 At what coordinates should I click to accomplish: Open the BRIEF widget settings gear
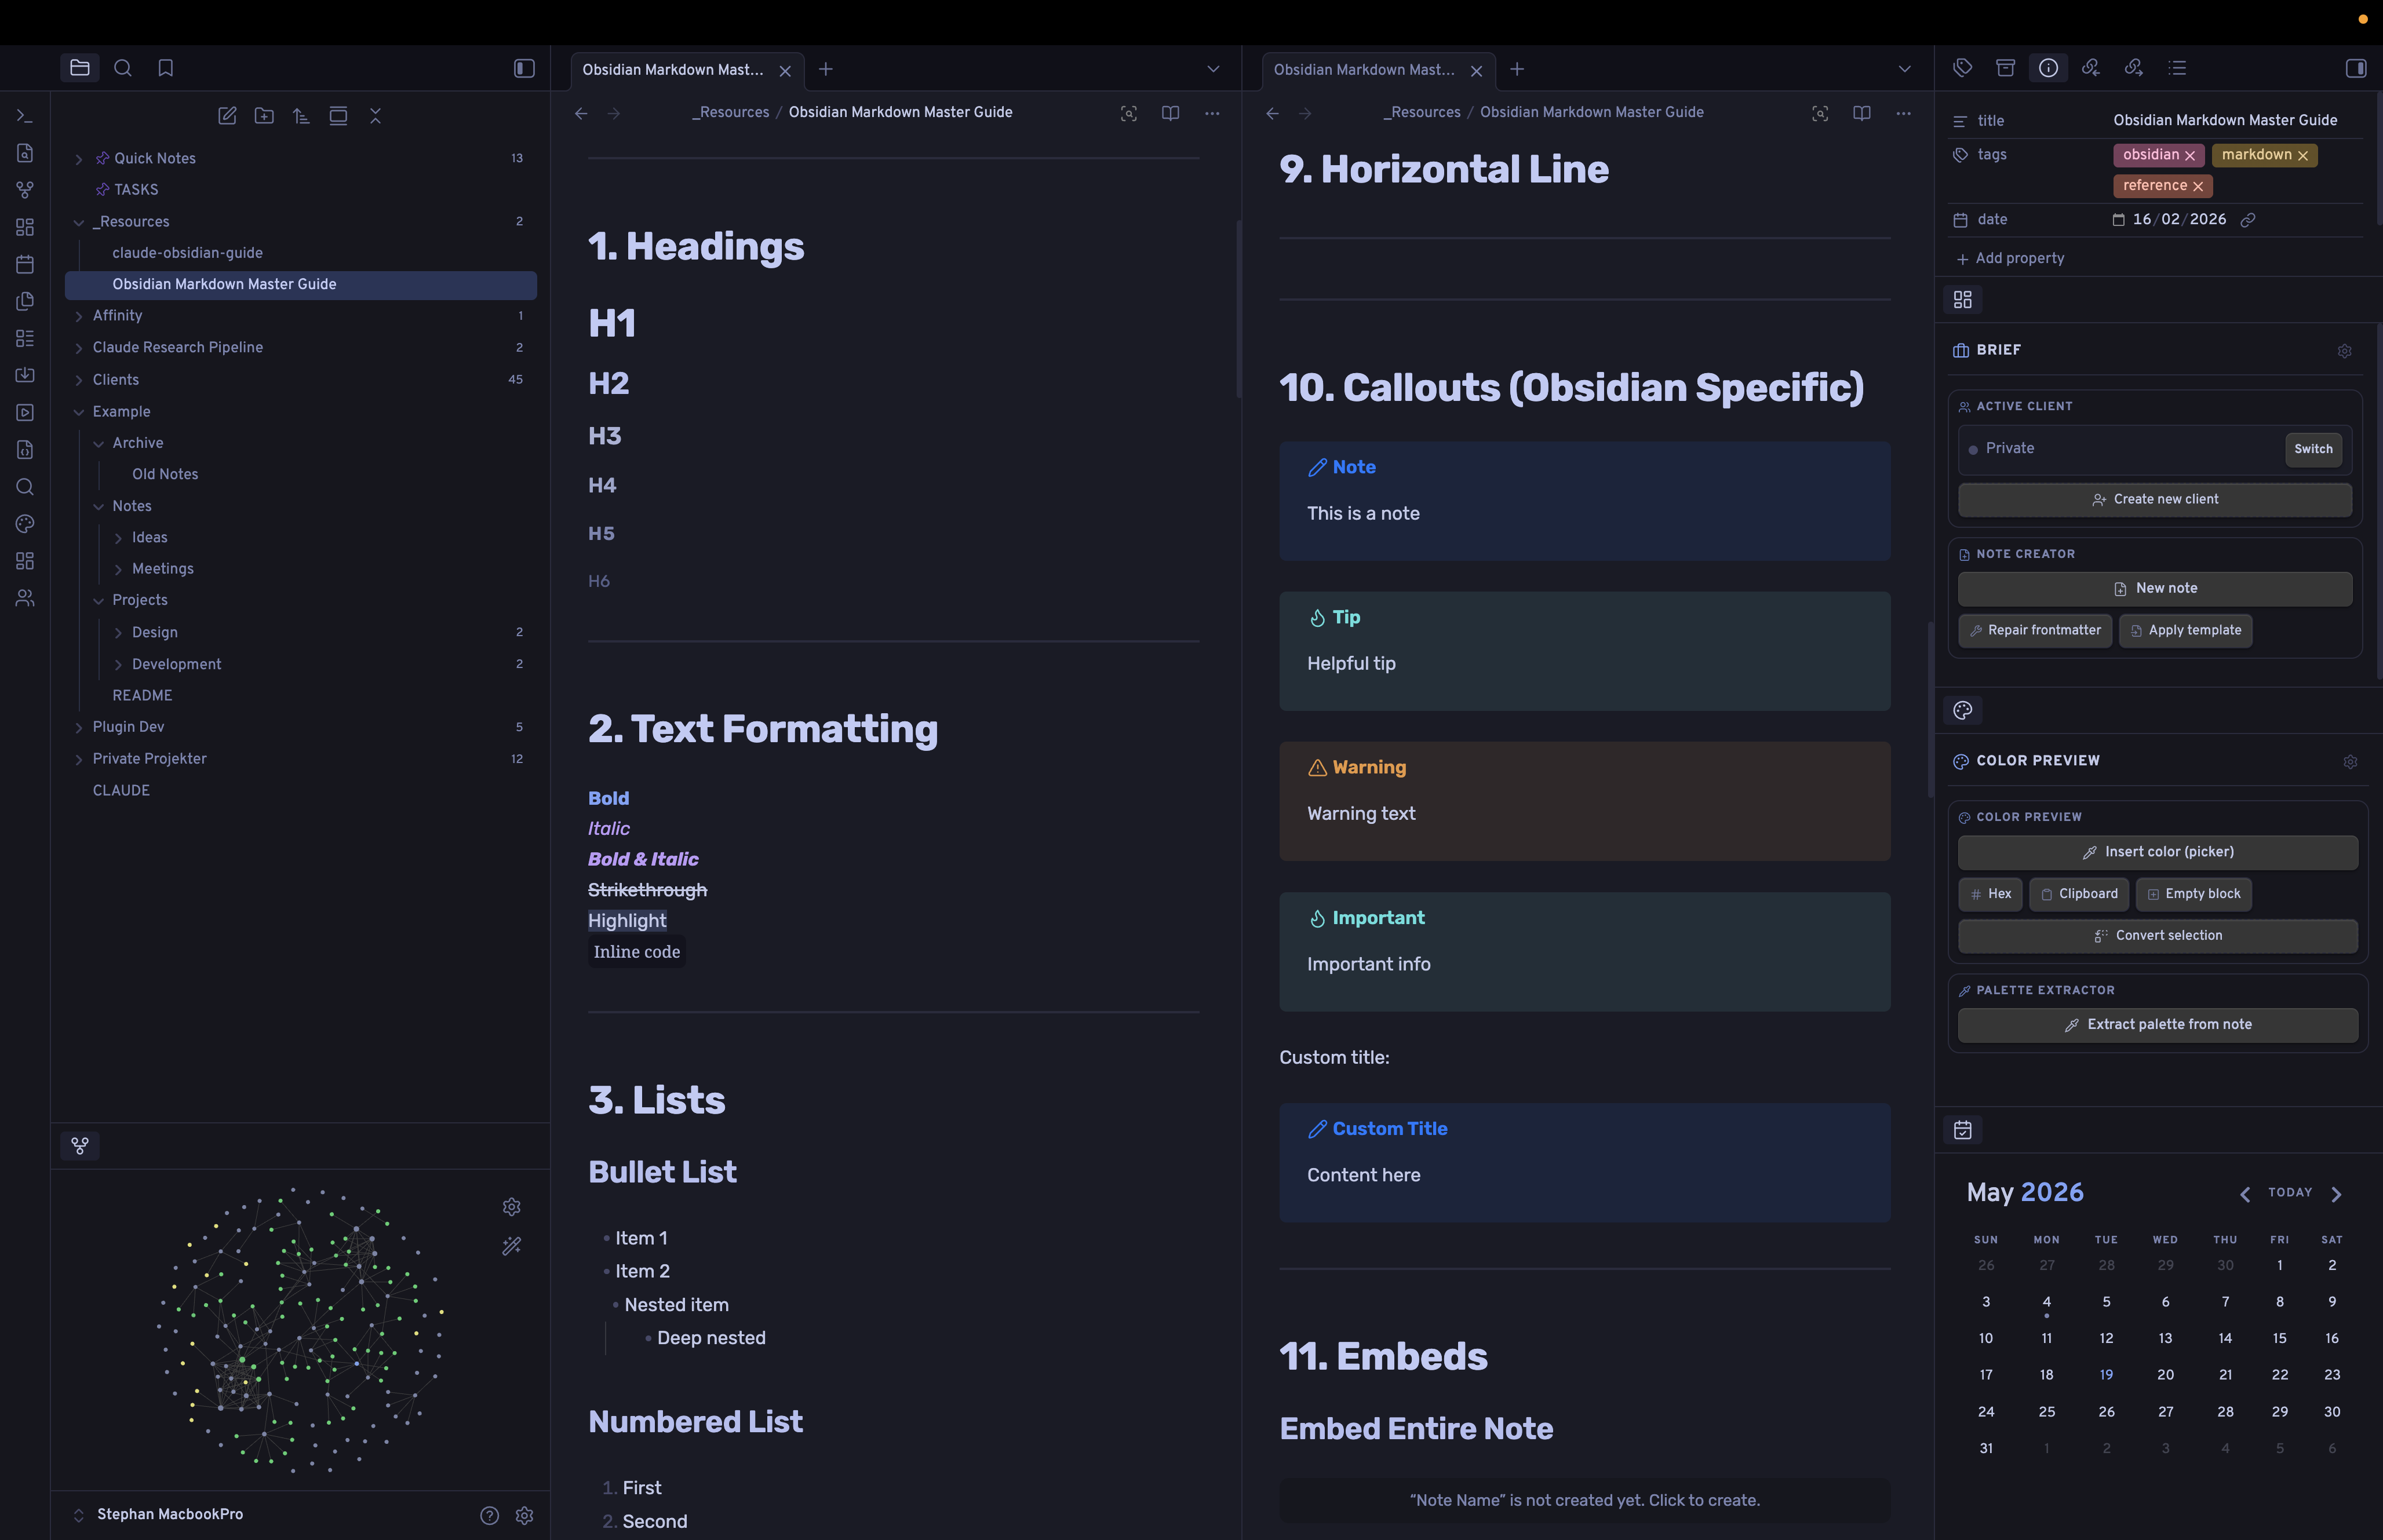(2345, 351)
